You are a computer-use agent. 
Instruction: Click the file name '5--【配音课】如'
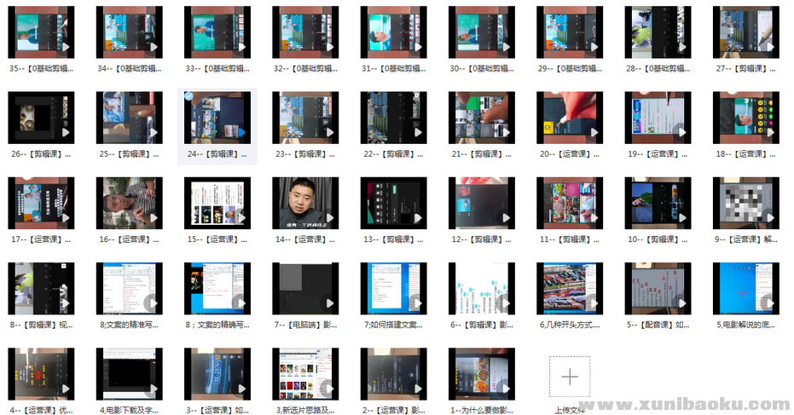tap(657, 325)
